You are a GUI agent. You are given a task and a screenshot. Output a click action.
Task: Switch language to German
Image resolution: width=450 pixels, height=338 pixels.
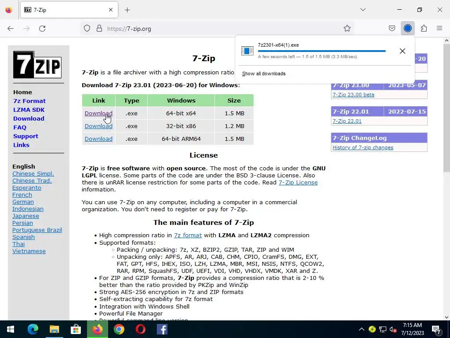click(x=23, y=202)
